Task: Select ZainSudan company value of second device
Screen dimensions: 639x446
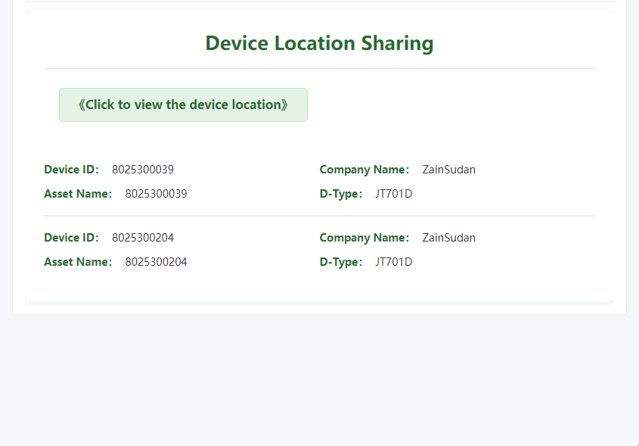Action: click(x=448, y=238)
